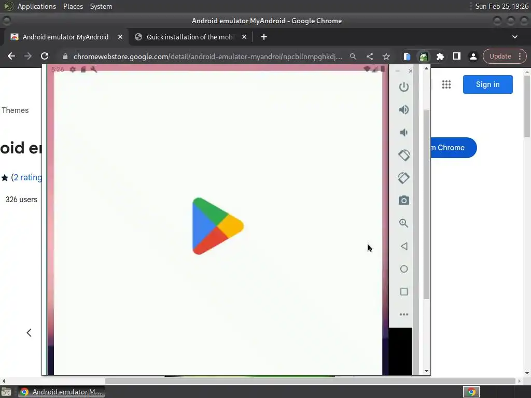The height and width of the screenshot is (398, 531).
Task: Open the Extensions puzzle piece menu
Action: coord(440,56)
